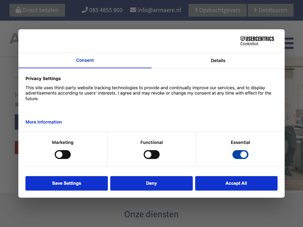The image size is (303, 227).
Task: Click the chevron icon on Debiteuren
Action: [255, 10]
